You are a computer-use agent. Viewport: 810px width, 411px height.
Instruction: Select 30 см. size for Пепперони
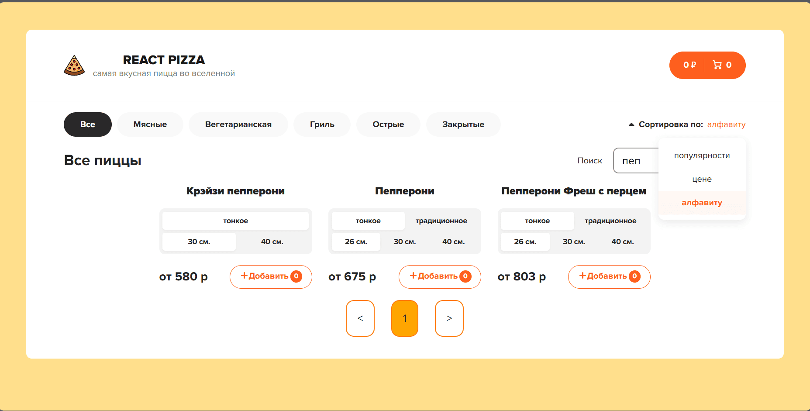[404, 242]
